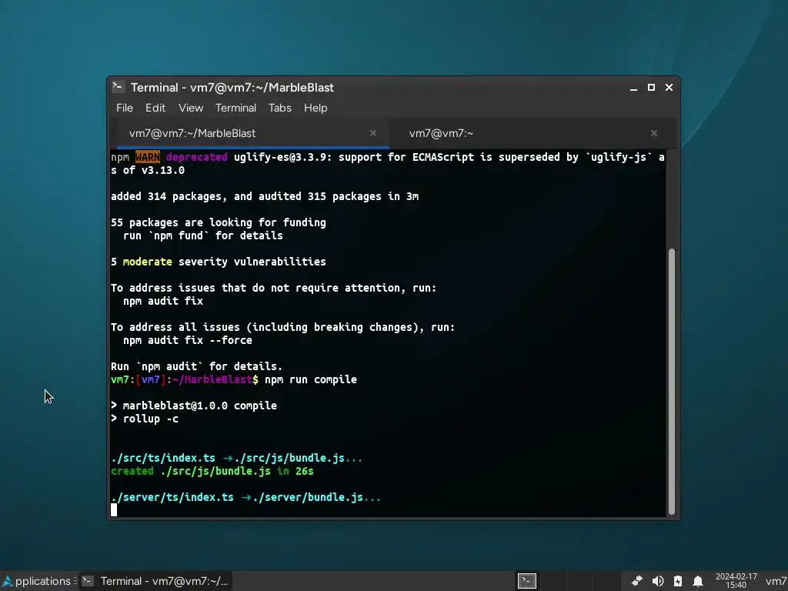Open the Terminal menu
The width and height of the screenshot is (788, 591).
[x=235, y=108]
